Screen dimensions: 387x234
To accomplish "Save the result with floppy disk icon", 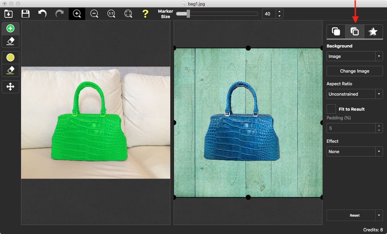I will coord(25,14).
